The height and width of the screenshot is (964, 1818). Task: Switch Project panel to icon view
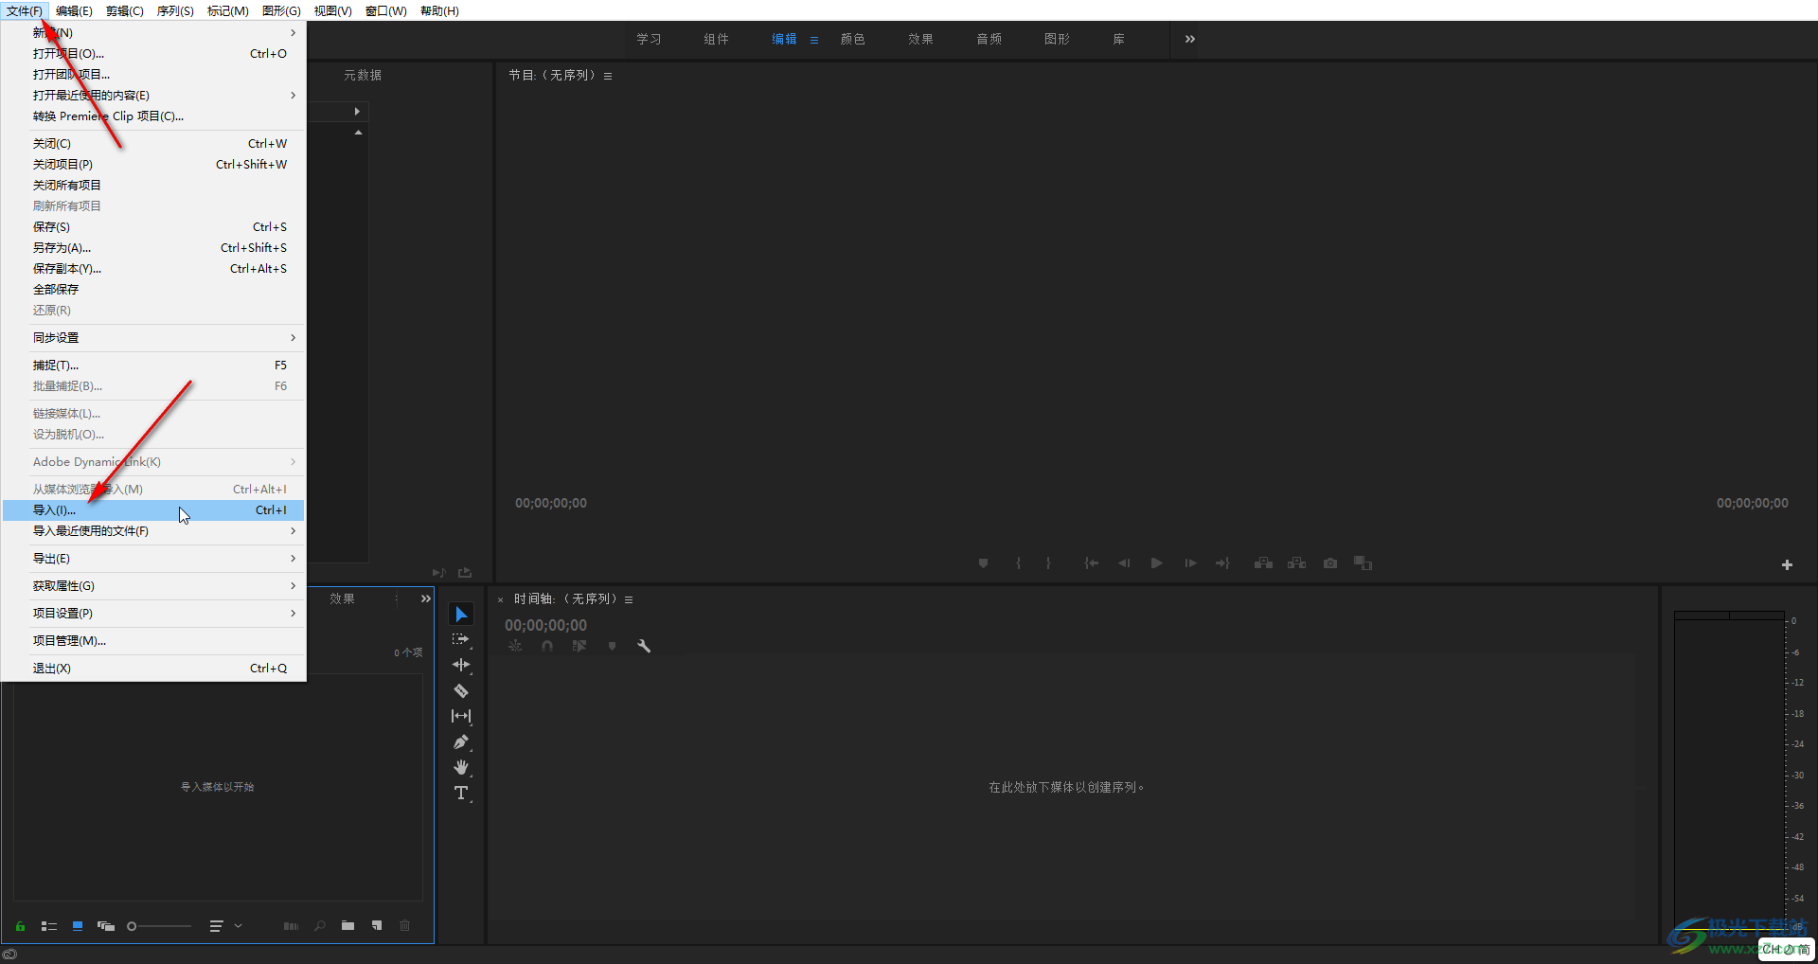[78, 926]
